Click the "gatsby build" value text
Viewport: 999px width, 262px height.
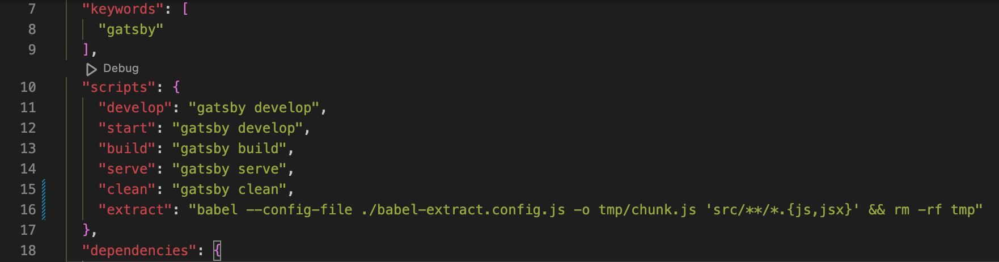pyautogui.click(x=233, y=149)
